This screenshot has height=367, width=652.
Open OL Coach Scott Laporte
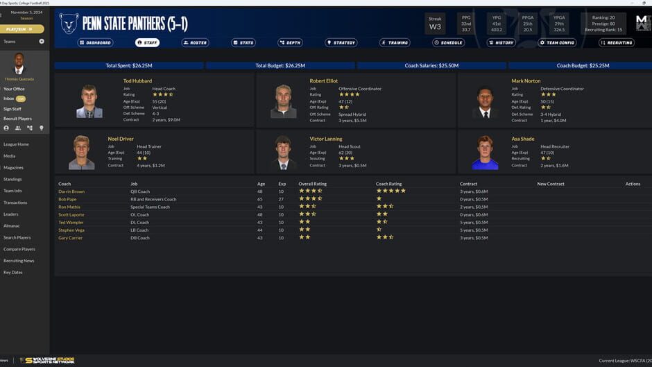click(x=71, y=214)
